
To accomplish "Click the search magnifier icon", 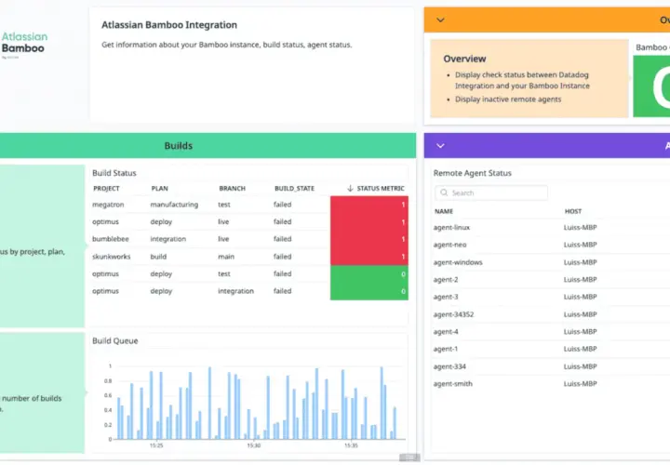I will [x=444, y=193].
